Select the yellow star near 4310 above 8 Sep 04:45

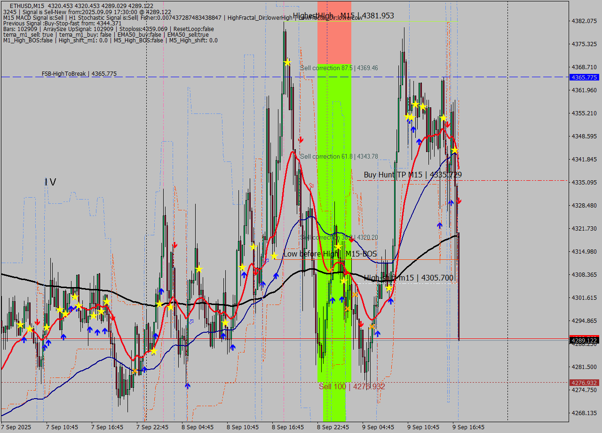click(x=199, y=269)
